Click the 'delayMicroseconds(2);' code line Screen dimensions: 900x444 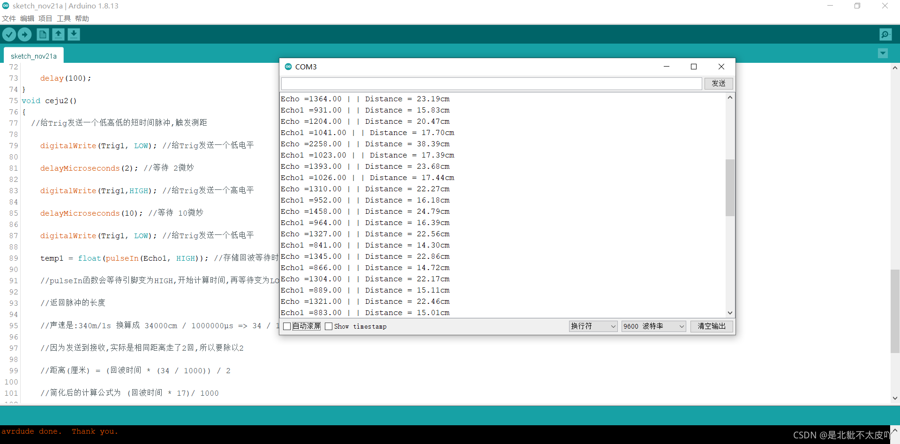(89, 168)
